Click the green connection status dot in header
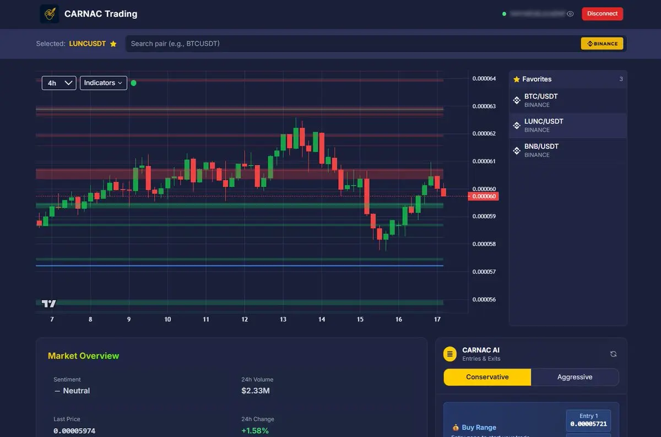 504,14
